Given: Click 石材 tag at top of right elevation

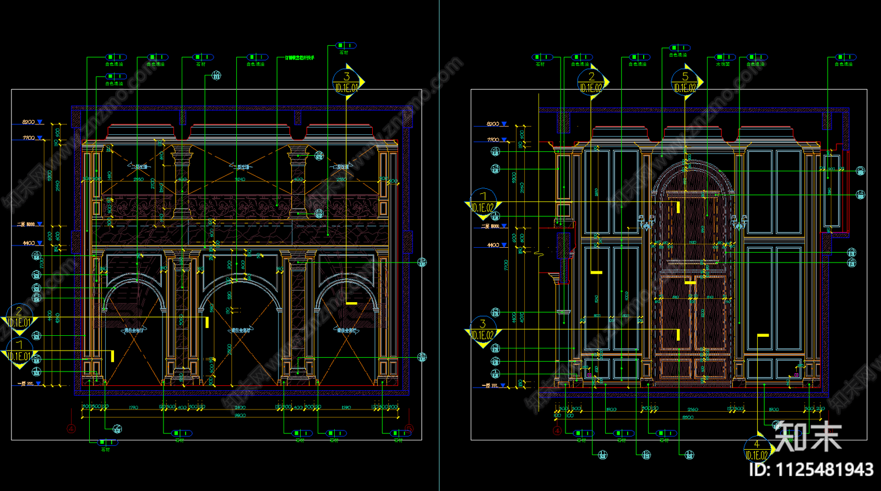Looking at the screenshot, I should click(x=541, y=60).
